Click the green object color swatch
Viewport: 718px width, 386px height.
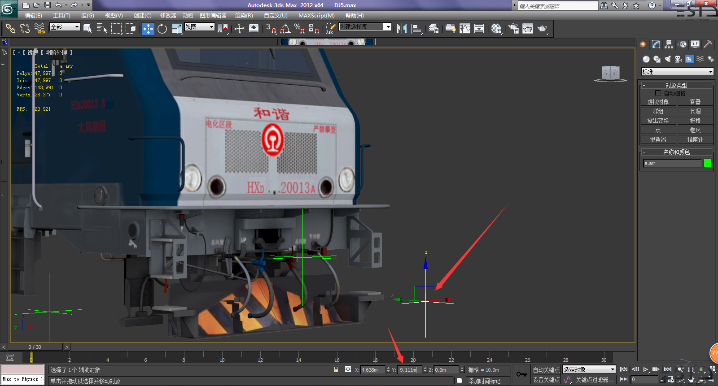click(x=708, y=163)
